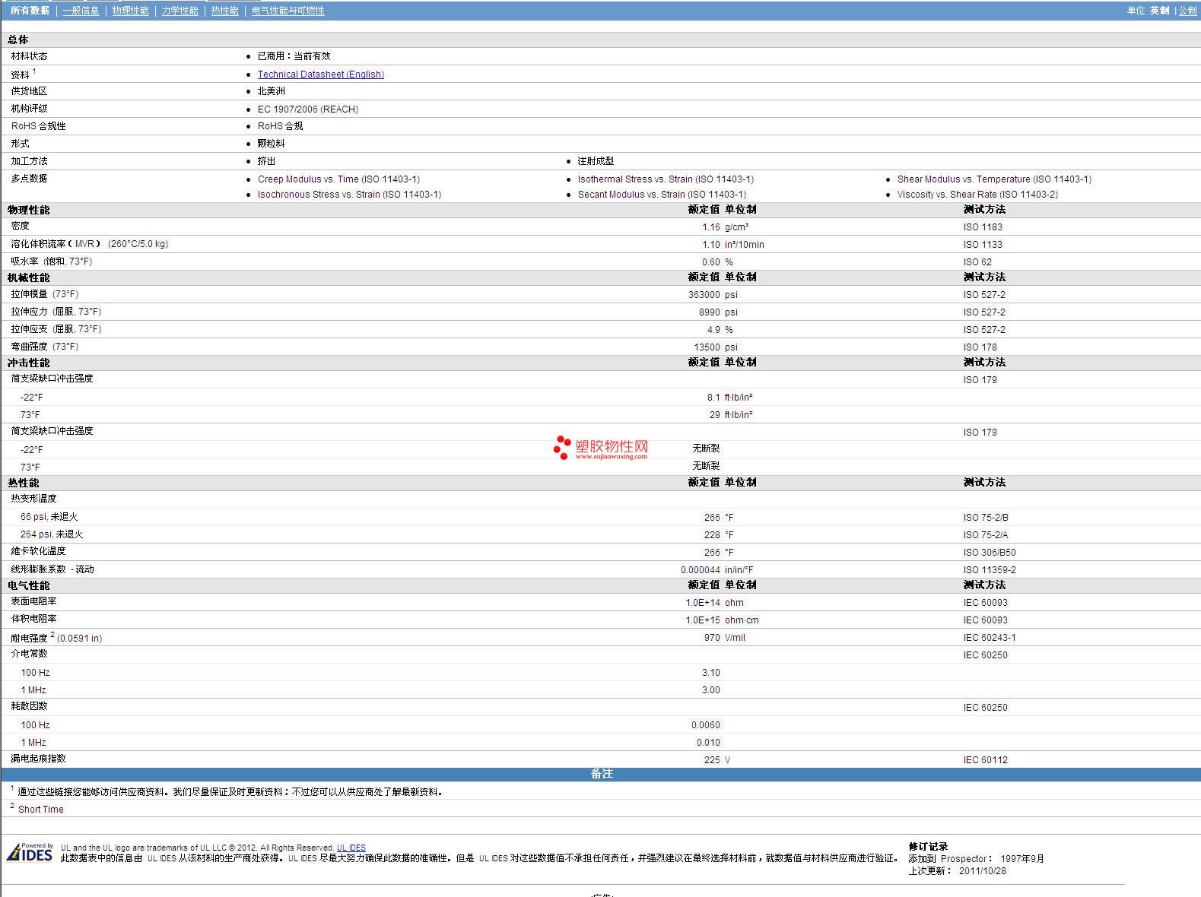Click footnote 2 marker beside 耐电强度

52,635
